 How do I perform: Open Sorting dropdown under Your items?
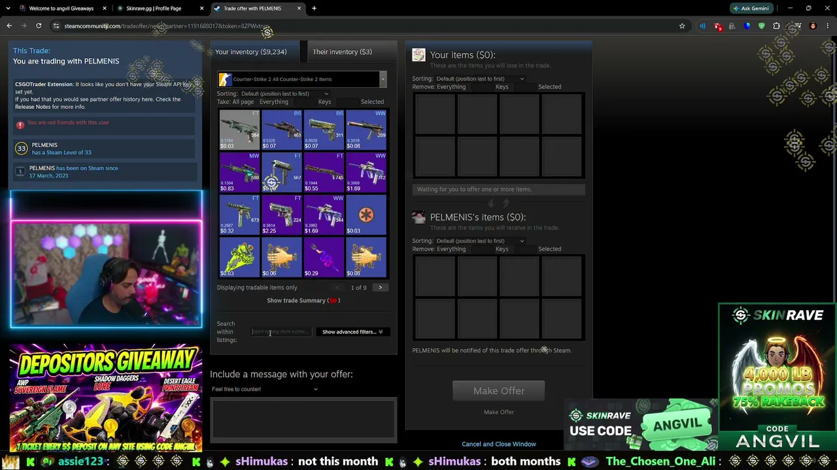point(480,79)
